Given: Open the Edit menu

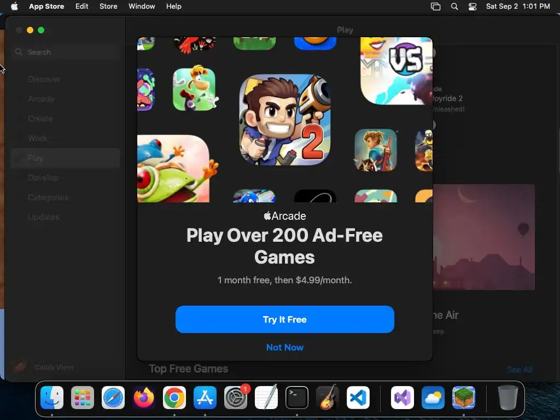Looking at the screenshot, I should click(82, 6).
